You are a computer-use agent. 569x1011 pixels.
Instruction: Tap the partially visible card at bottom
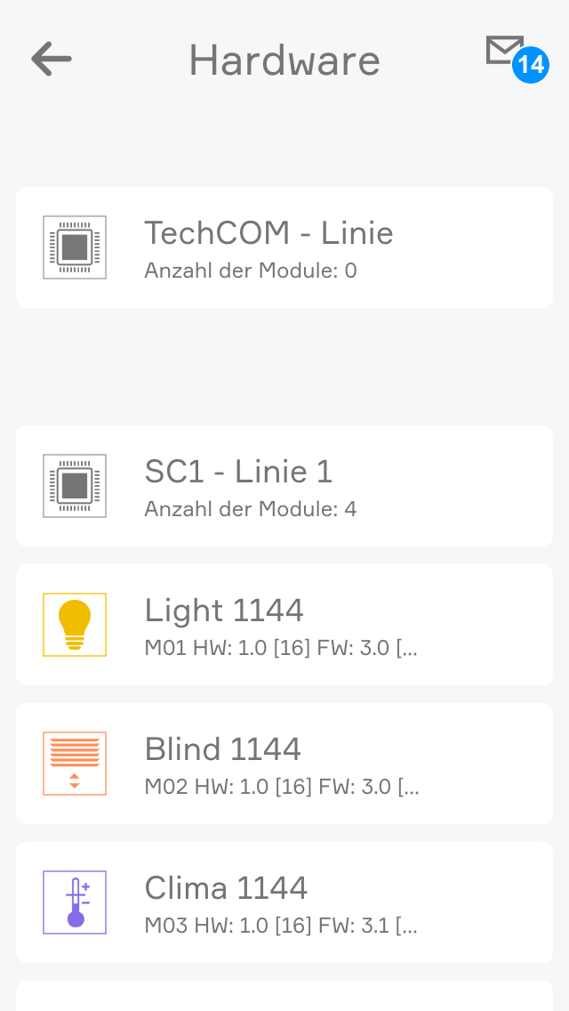[x=284, y=997]
